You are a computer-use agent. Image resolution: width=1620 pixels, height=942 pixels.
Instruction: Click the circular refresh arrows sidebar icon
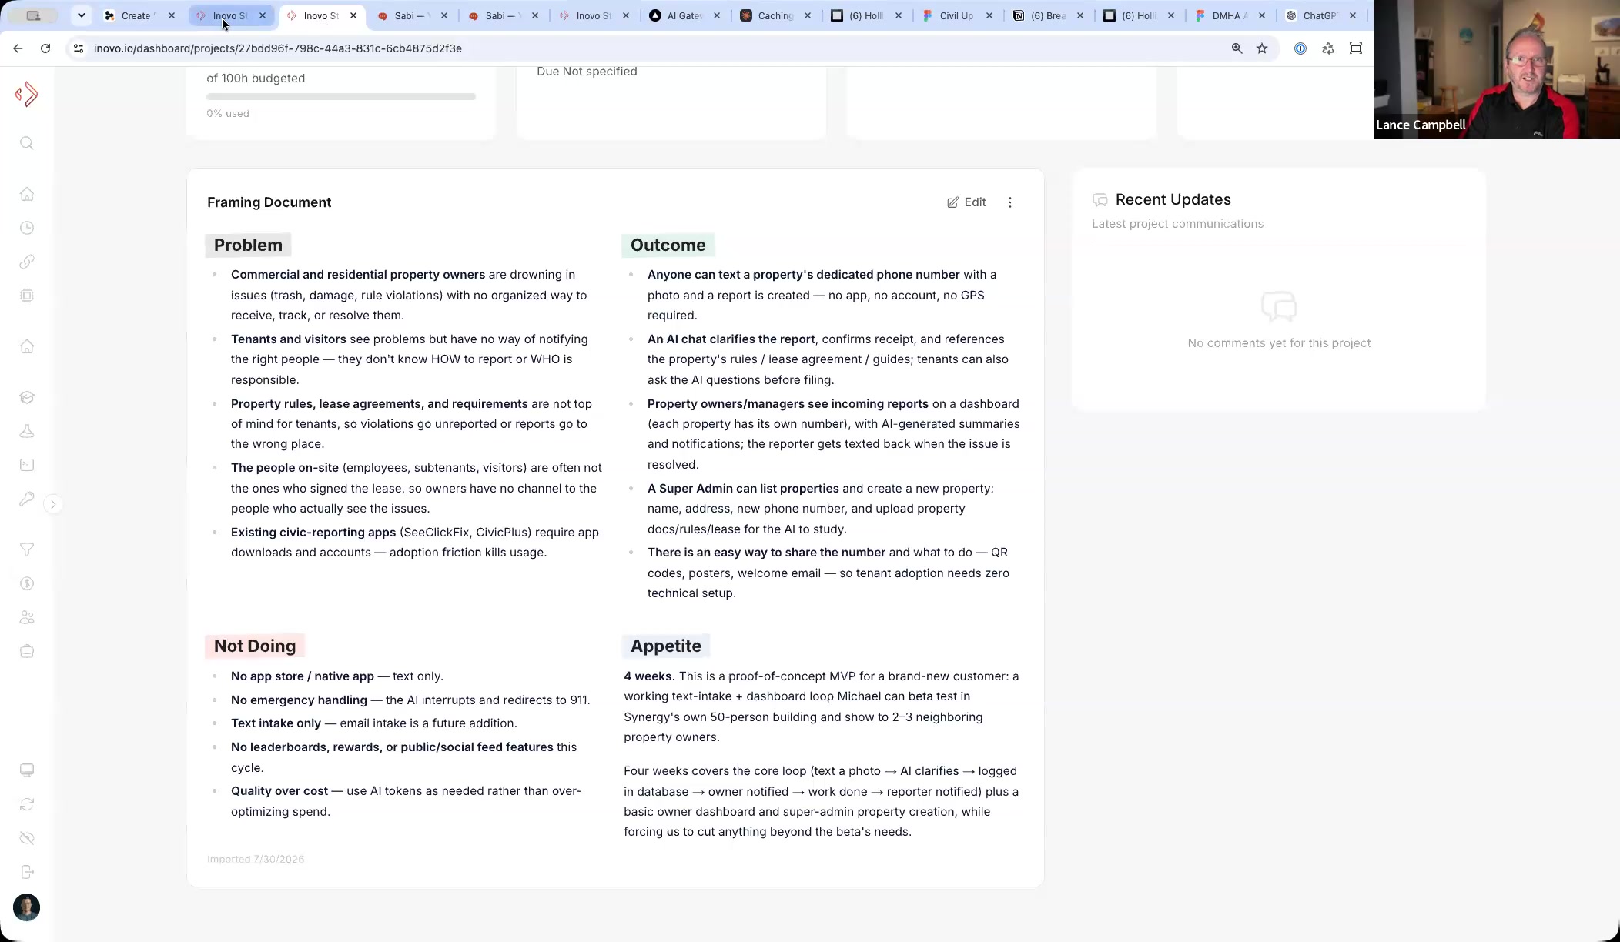point(27,804)
